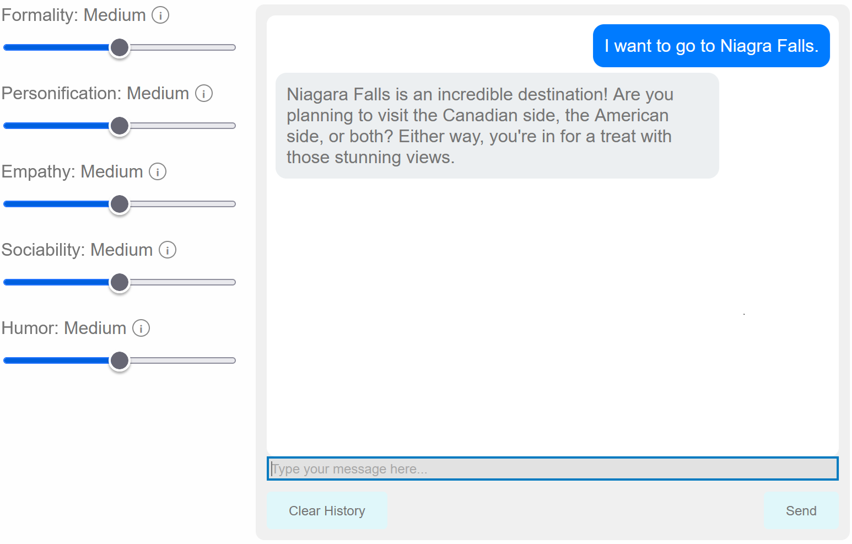
Task: Click the blue 'I want to go' message bubble
Action: click(x=711, y=46)
